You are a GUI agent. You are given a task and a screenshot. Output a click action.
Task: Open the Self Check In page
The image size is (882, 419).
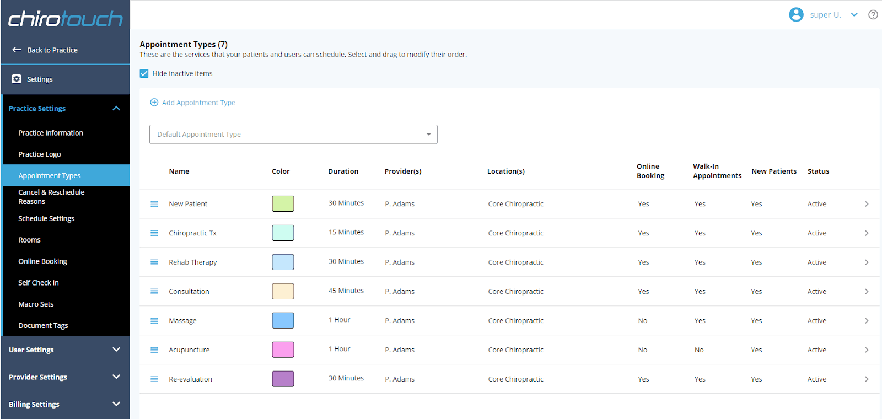click(x=39, y=283)
